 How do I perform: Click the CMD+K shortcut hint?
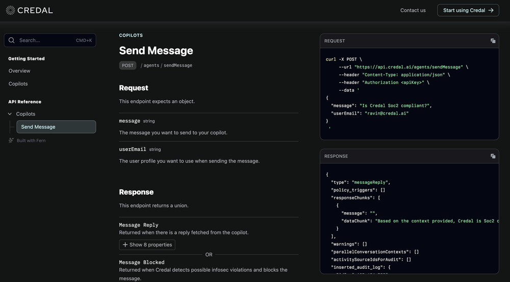[84, 40]
